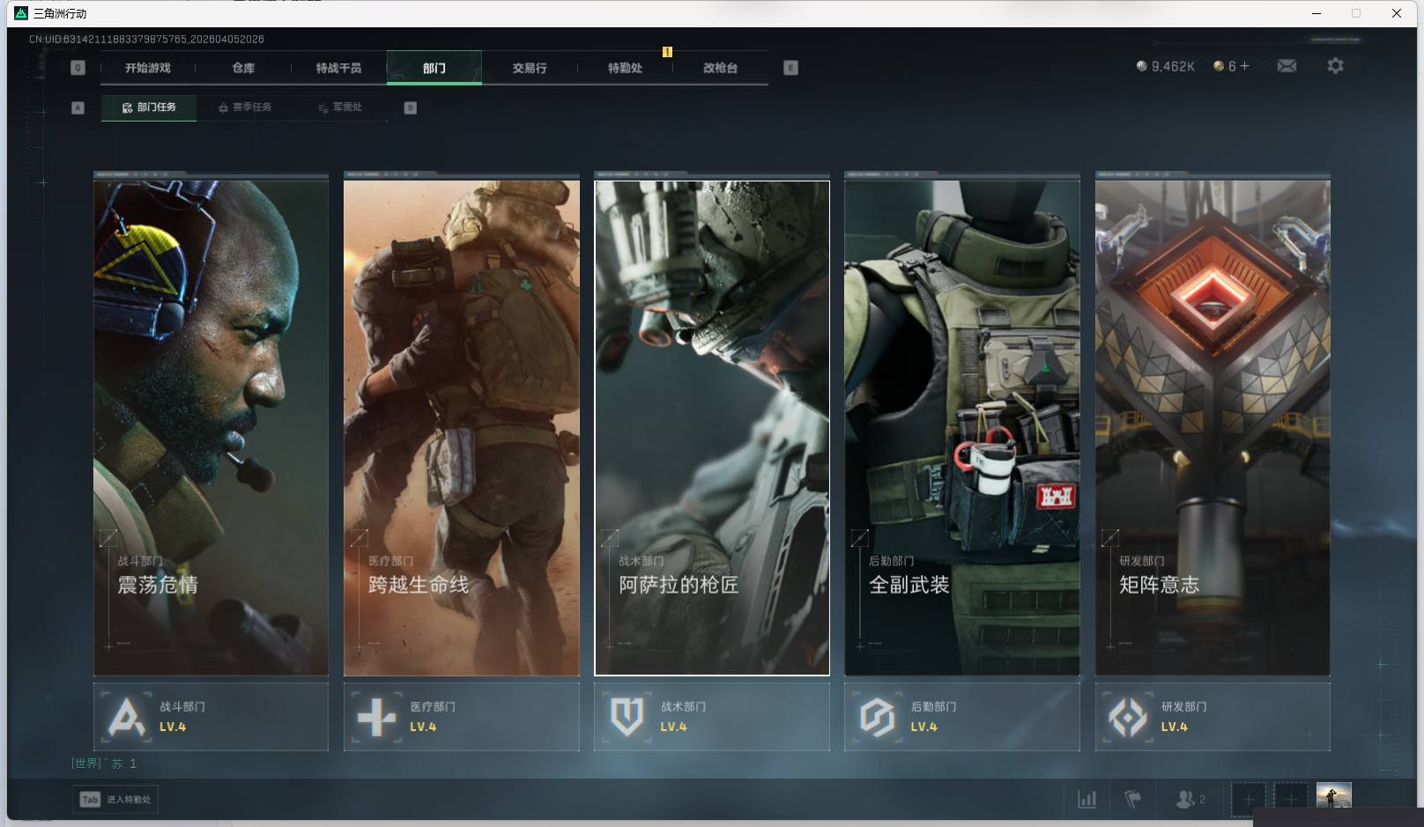Viewport: 1424px width, 827px height.
Task: Click the 战斗部门 LV.4 button
Action: tap(211, 717)
